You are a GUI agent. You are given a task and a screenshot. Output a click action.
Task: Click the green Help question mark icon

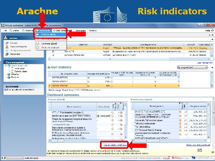tap(213, 30)
